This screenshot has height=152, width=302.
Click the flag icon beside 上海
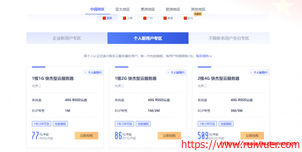(124, 18)
